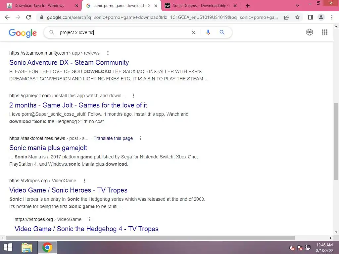
Task: Open Chrome three-dot menu
Action: (x=332, y=17)
